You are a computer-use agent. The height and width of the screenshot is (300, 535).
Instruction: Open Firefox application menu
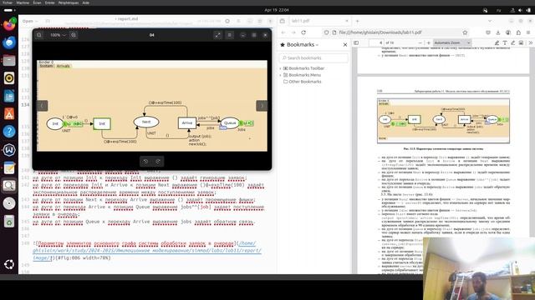(528, 32)
